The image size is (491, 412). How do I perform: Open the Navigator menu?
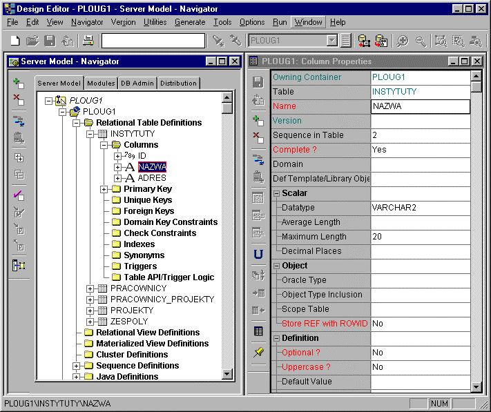coord(87,22)
